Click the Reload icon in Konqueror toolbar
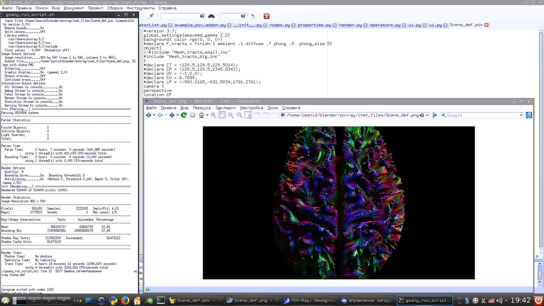The width and height of the screenshot is (544, 306). tap(184, 115)
